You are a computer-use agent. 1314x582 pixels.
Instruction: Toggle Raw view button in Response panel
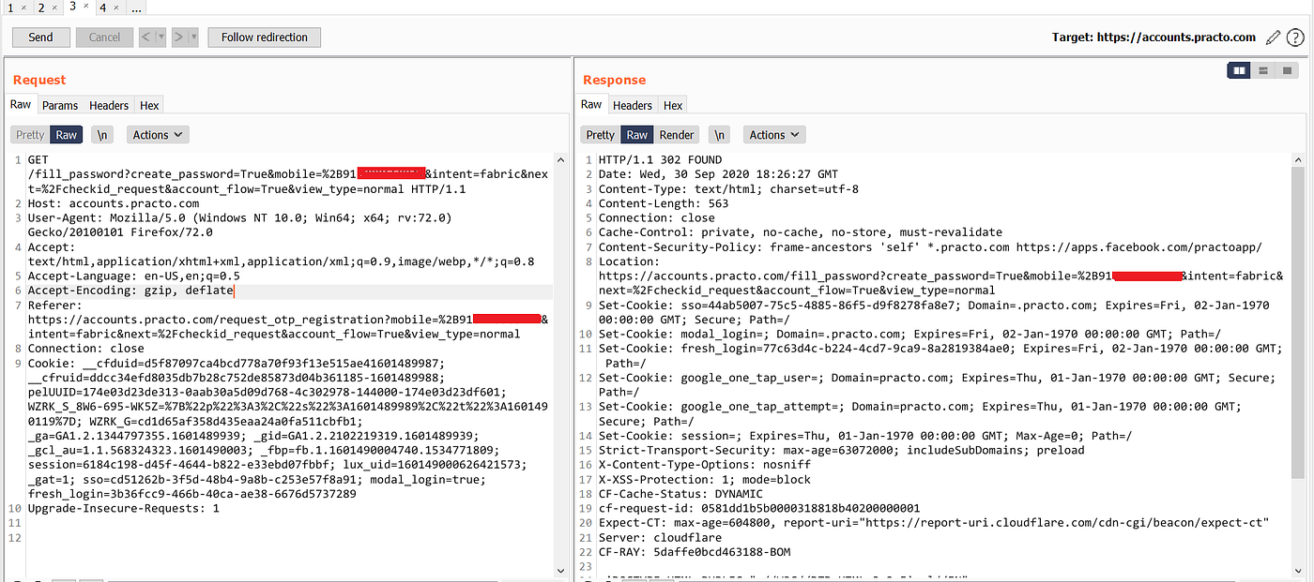[637, 135]
